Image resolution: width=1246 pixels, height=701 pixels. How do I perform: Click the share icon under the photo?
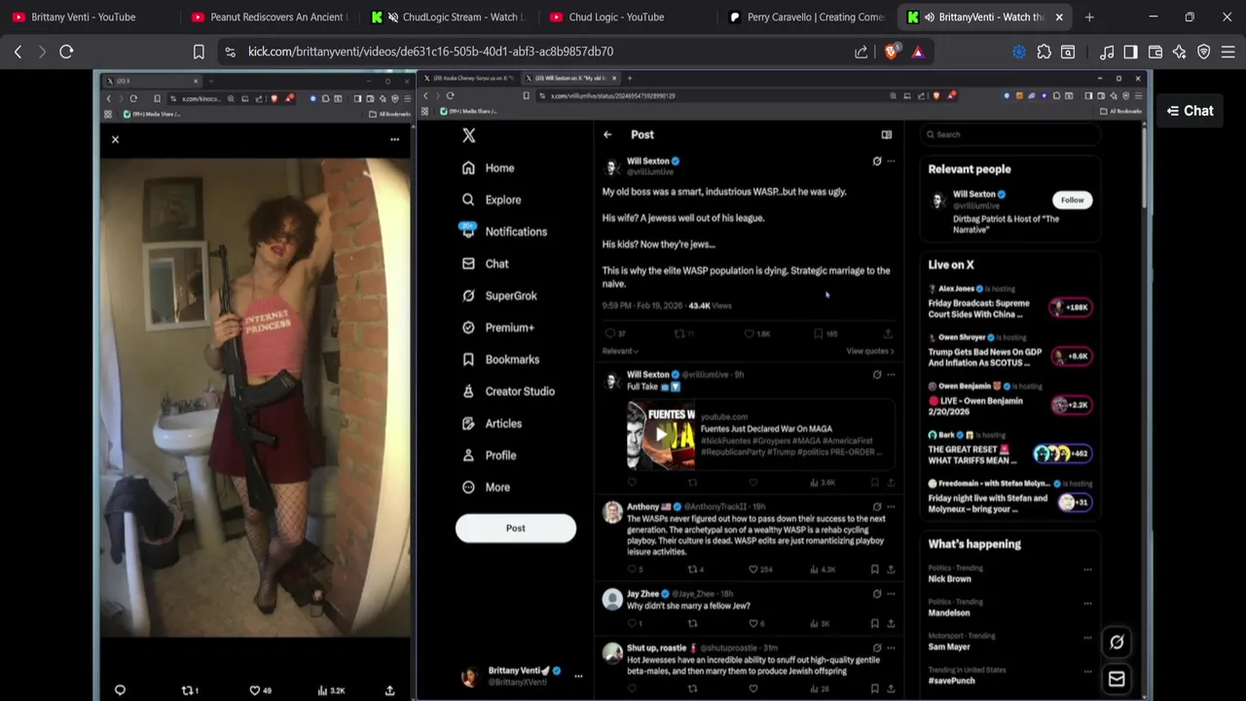coord(389,690)
